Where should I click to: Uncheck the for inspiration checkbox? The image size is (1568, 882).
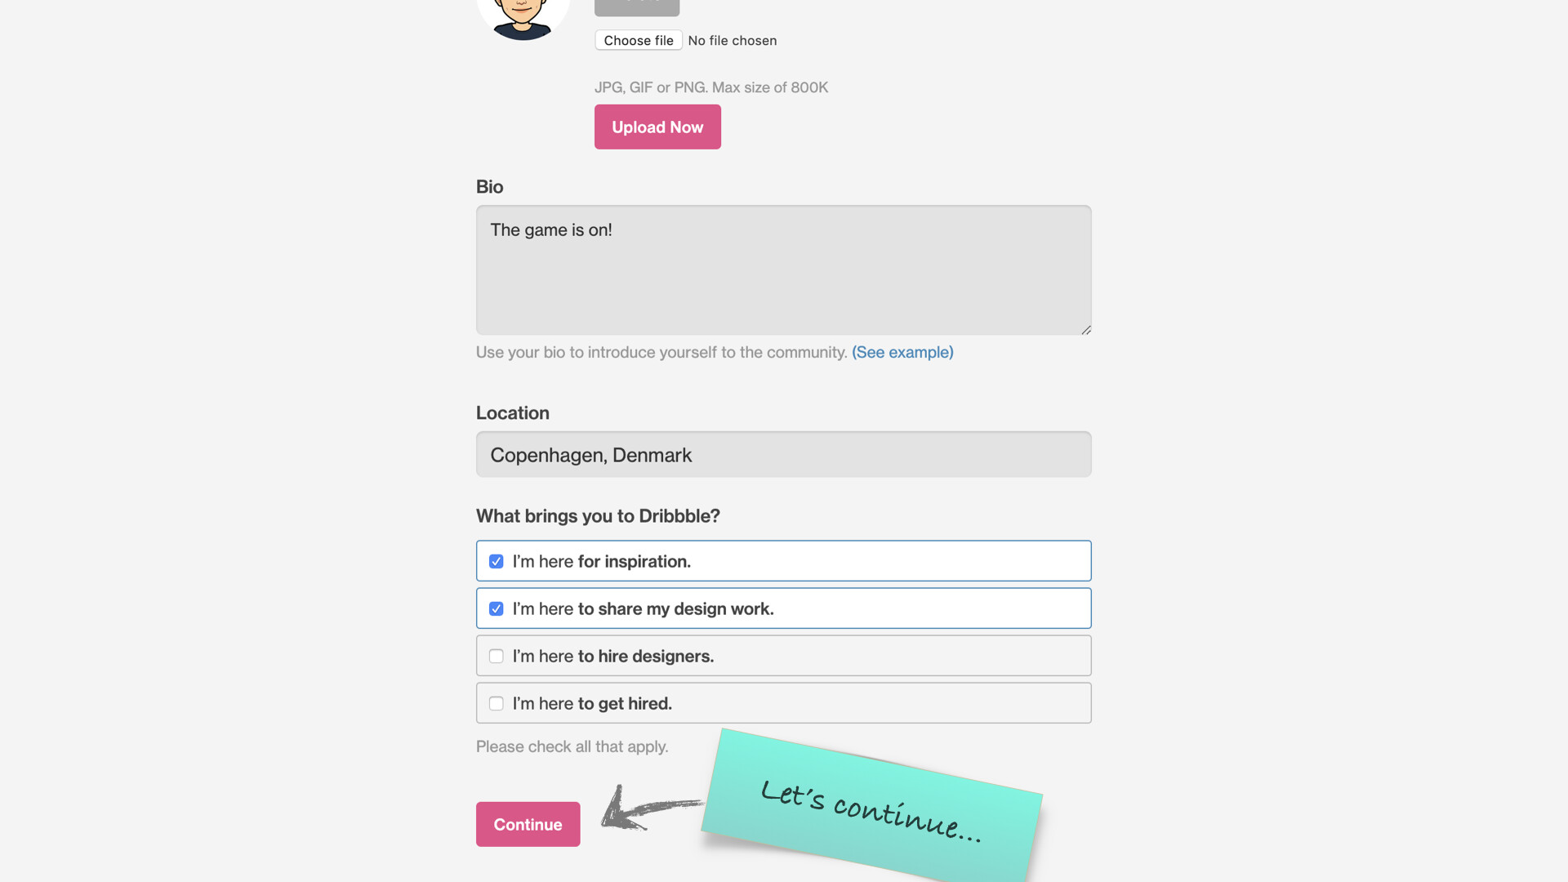496,562
